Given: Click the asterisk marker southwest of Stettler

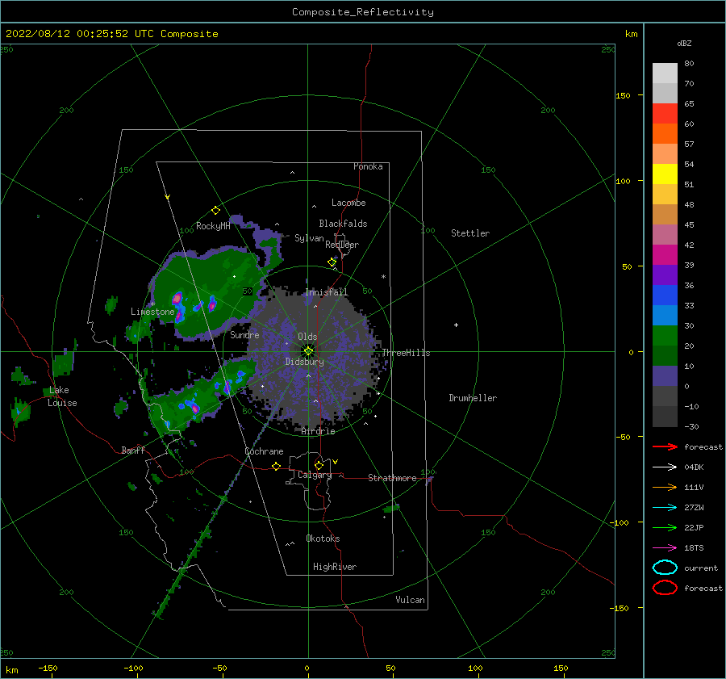Looking at the screenshot, I should pos(383,277).
